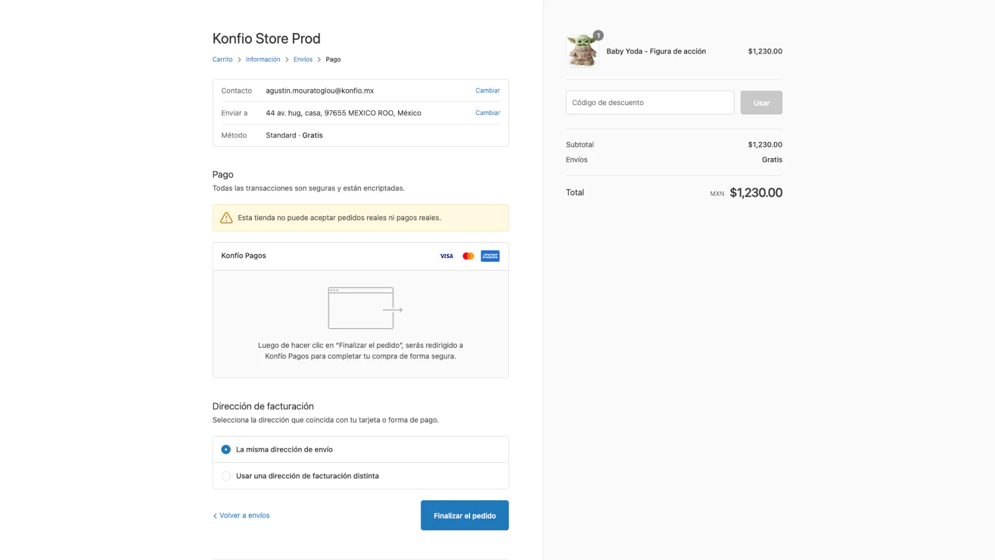Open the Información breadcrumb step

coord(262,60)
